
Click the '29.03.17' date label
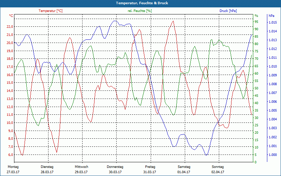(81, 172)
